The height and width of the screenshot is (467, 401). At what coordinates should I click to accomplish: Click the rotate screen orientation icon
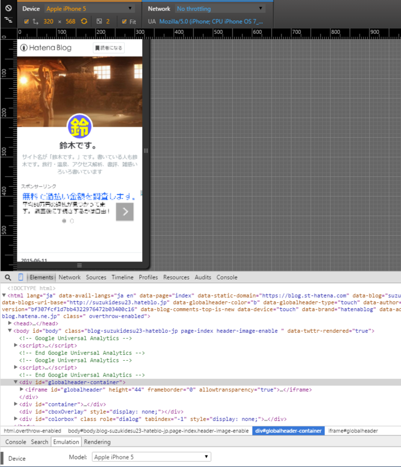[84, 22]
